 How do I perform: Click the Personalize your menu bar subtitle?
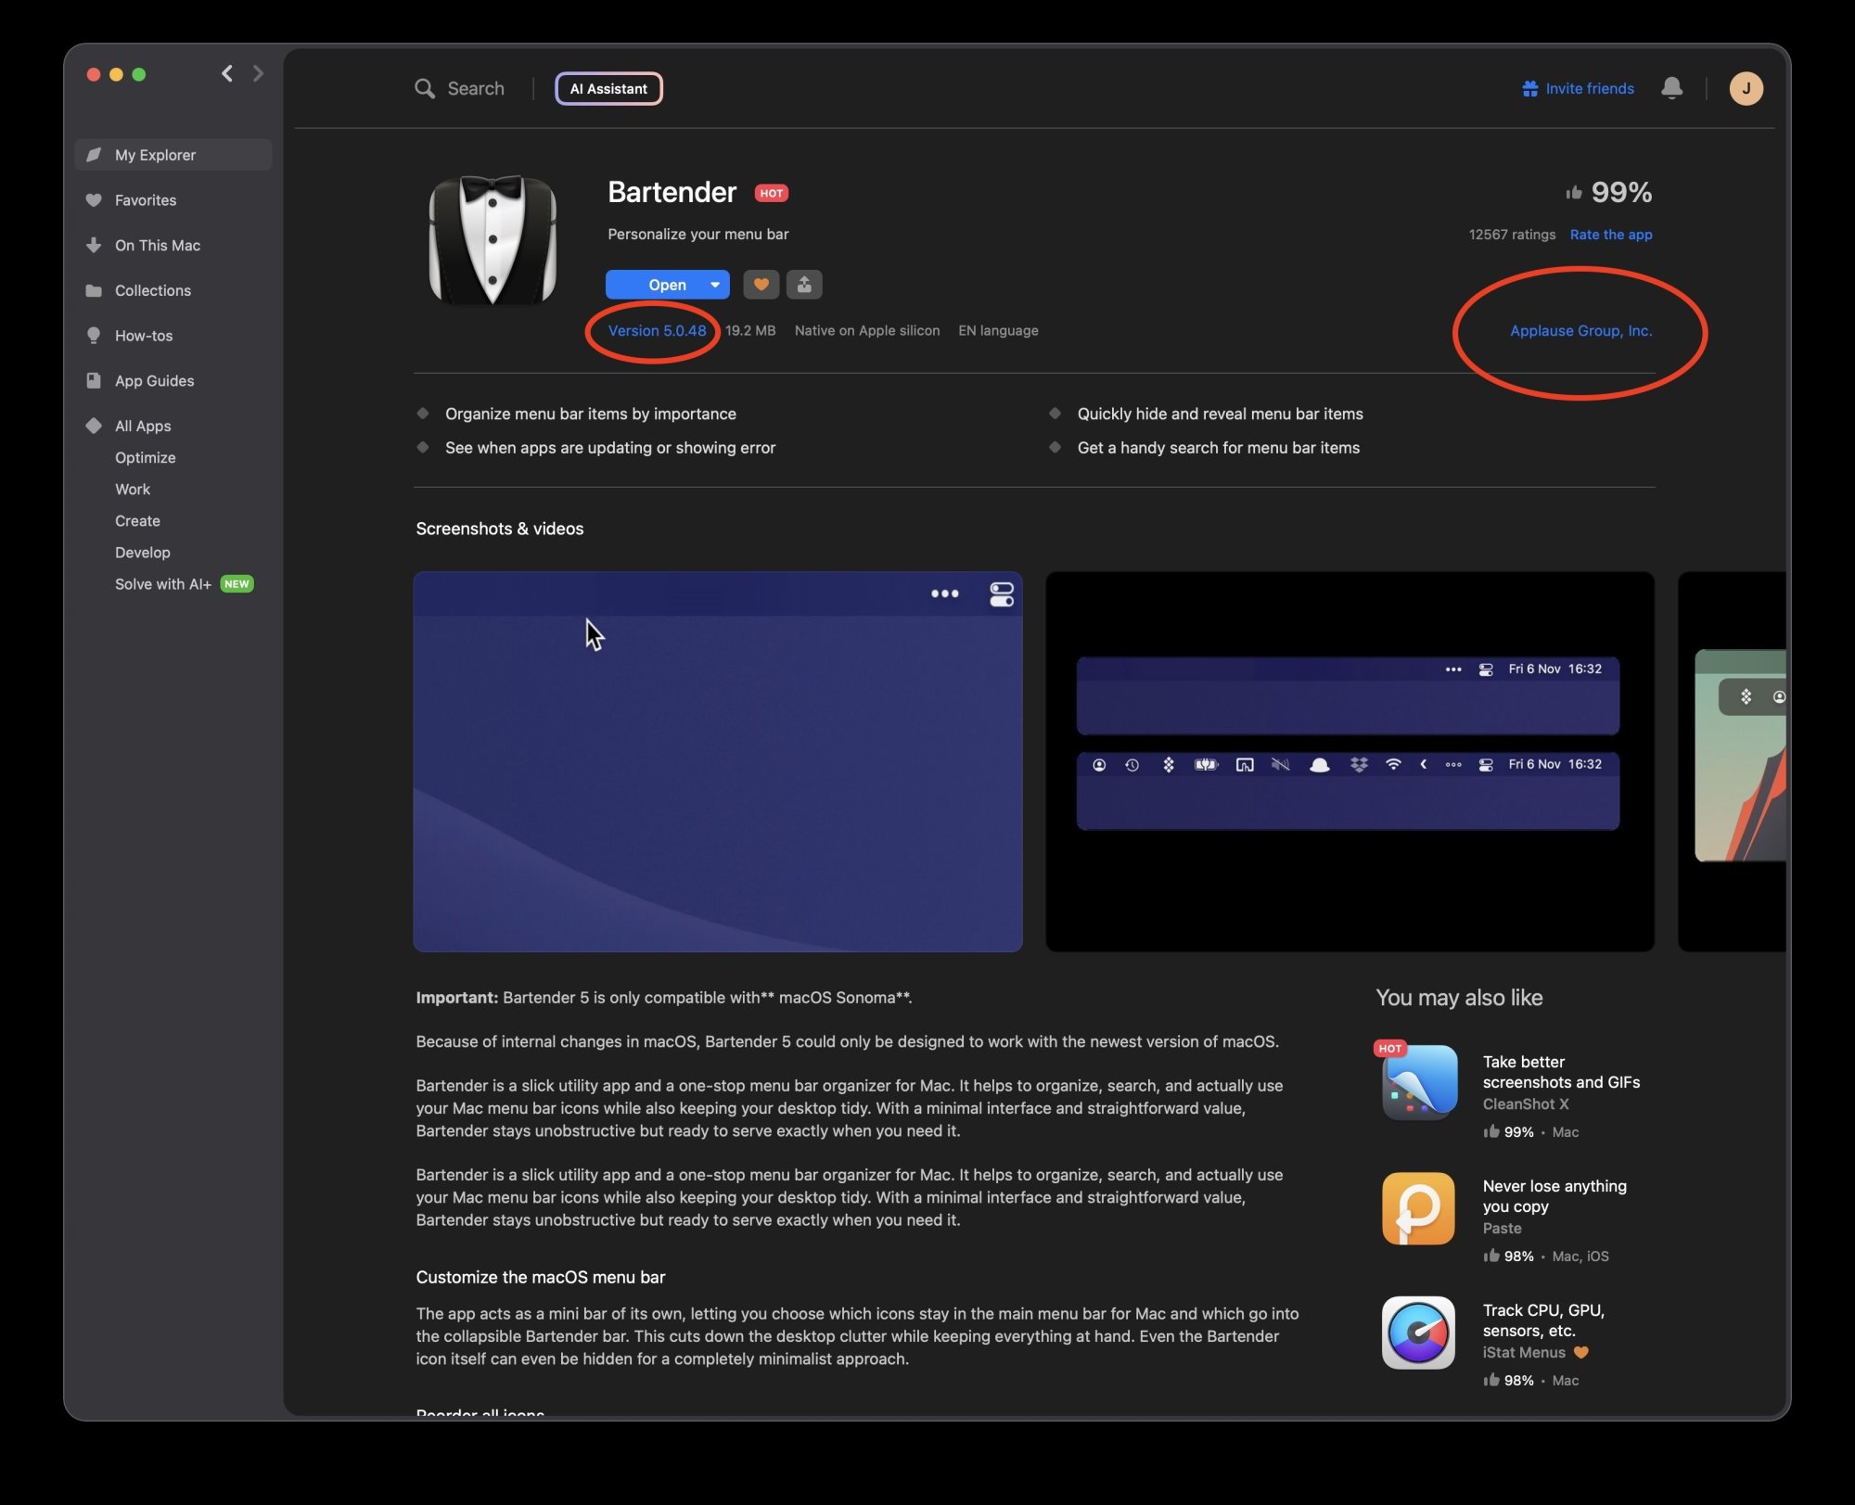tap(698, 235)
